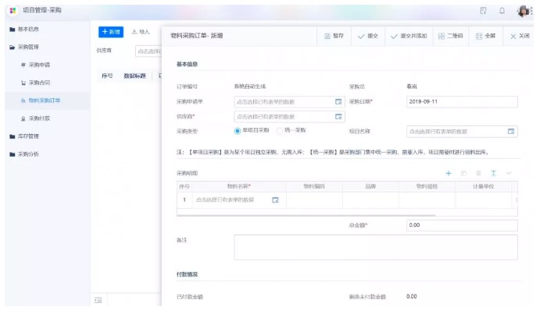Click the 暂存 save draft button
The image size is (536, 314).
point(333,37)
